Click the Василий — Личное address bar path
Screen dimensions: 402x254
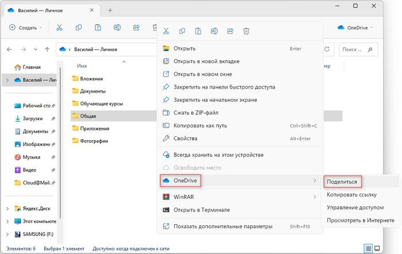(95, 49)
